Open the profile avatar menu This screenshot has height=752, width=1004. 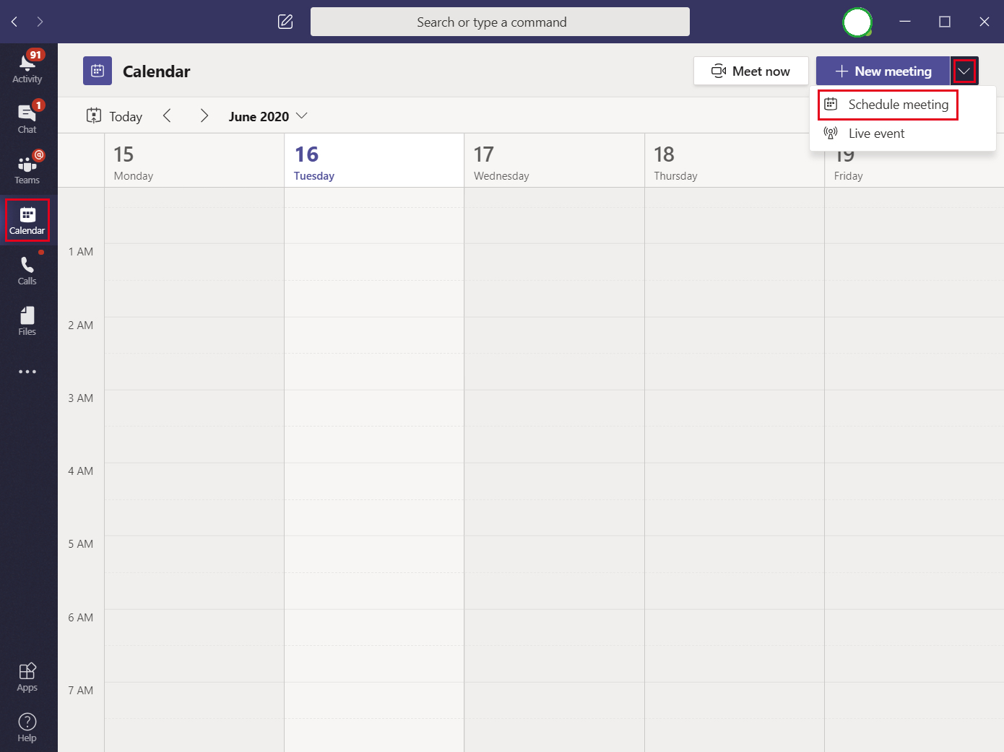pos(857,22)
